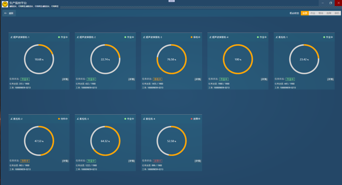
Task: Click the 生产监控平台 window title
Action: [x=18, y=3]
